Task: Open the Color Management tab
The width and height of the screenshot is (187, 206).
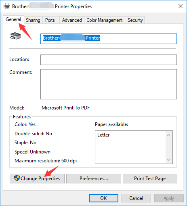Action: point(105,20)
